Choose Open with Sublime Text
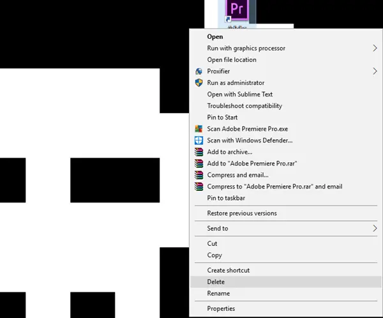This screenshot has height=318, width=383. point(285,94)
